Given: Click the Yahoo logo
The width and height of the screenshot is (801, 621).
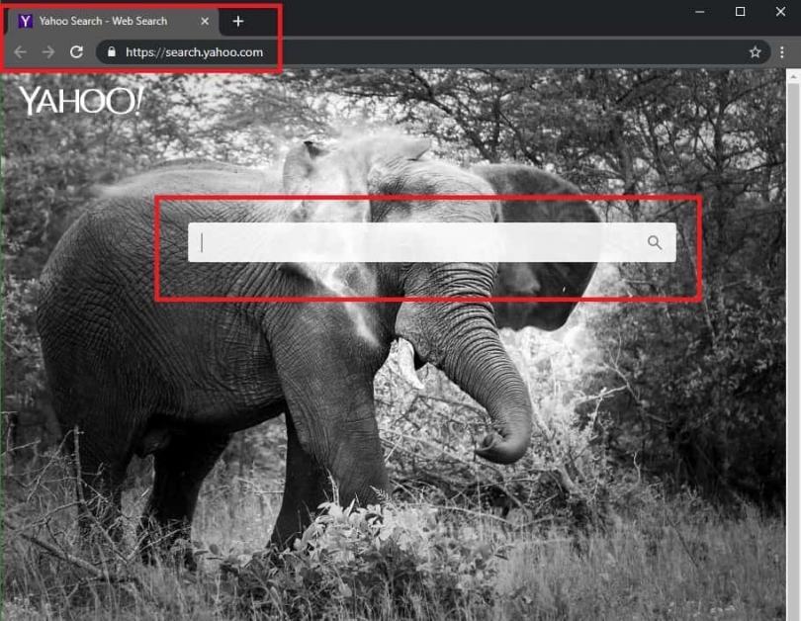Looking at the screenshot, I should (81, 101).
